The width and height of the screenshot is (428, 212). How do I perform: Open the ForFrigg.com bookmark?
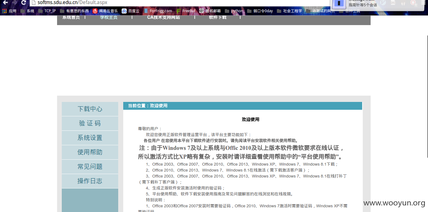158,11
